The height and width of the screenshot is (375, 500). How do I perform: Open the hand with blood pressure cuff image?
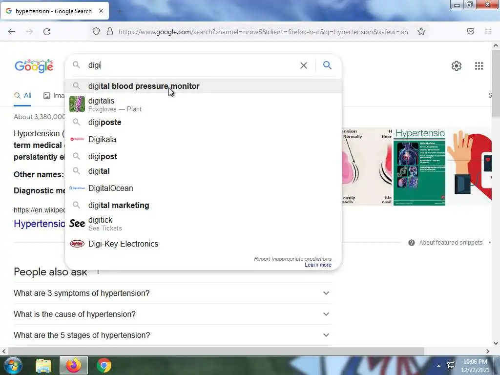(x=469, y=167)
